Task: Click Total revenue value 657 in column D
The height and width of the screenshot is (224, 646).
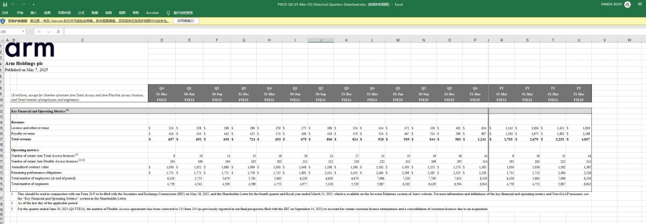Action: tap(171, 139)
